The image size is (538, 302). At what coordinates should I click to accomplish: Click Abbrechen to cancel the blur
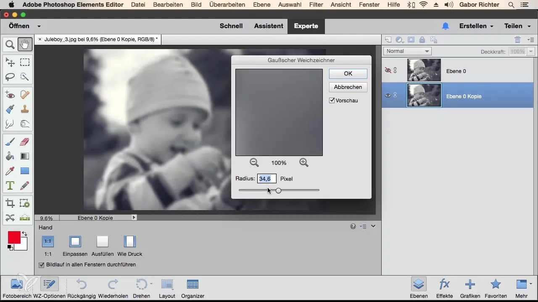tap(348, 87)
